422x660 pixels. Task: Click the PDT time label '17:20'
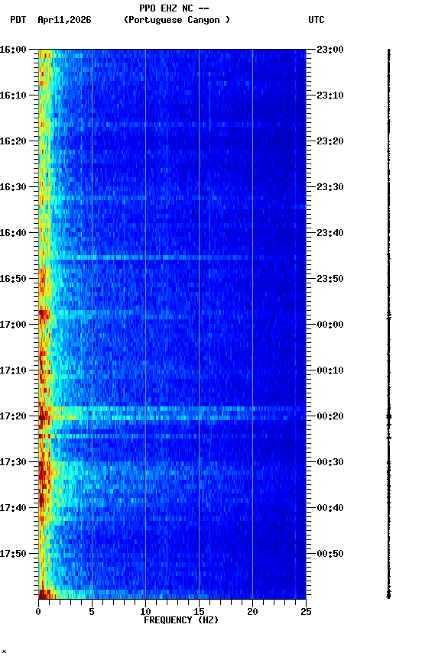pos(13,416)
